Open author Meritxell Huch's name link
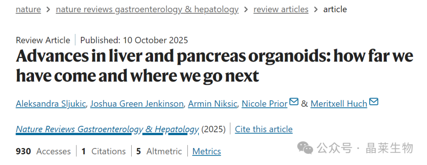This screenshot has height=165, width=427. (x=339, y=104)
